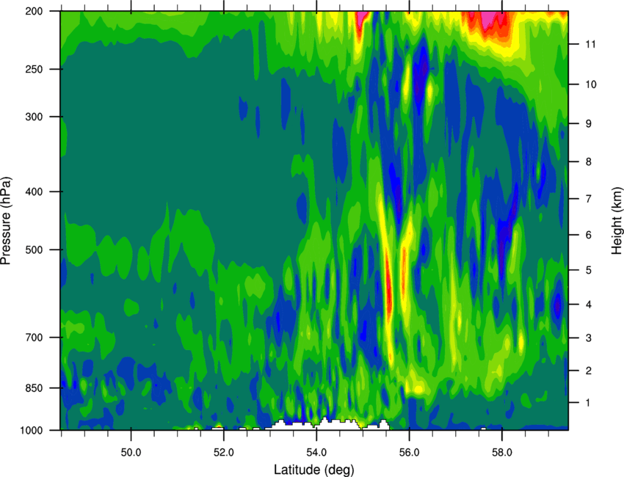Click the 10 km height label
This screenshot has height=477, width=624.
click(590, 84)
